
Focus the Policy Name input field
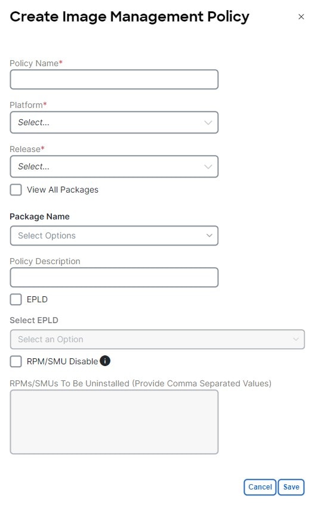[114, 79]
